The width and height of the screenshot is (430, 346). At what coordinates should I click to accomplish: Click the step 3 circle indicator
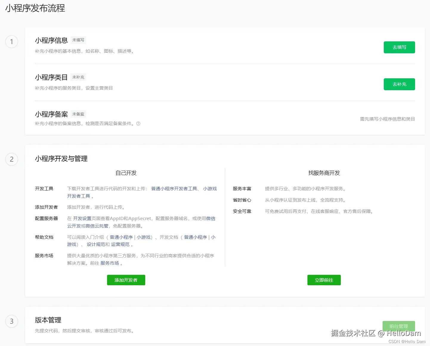pyautogui.click(x=11, y=321)
